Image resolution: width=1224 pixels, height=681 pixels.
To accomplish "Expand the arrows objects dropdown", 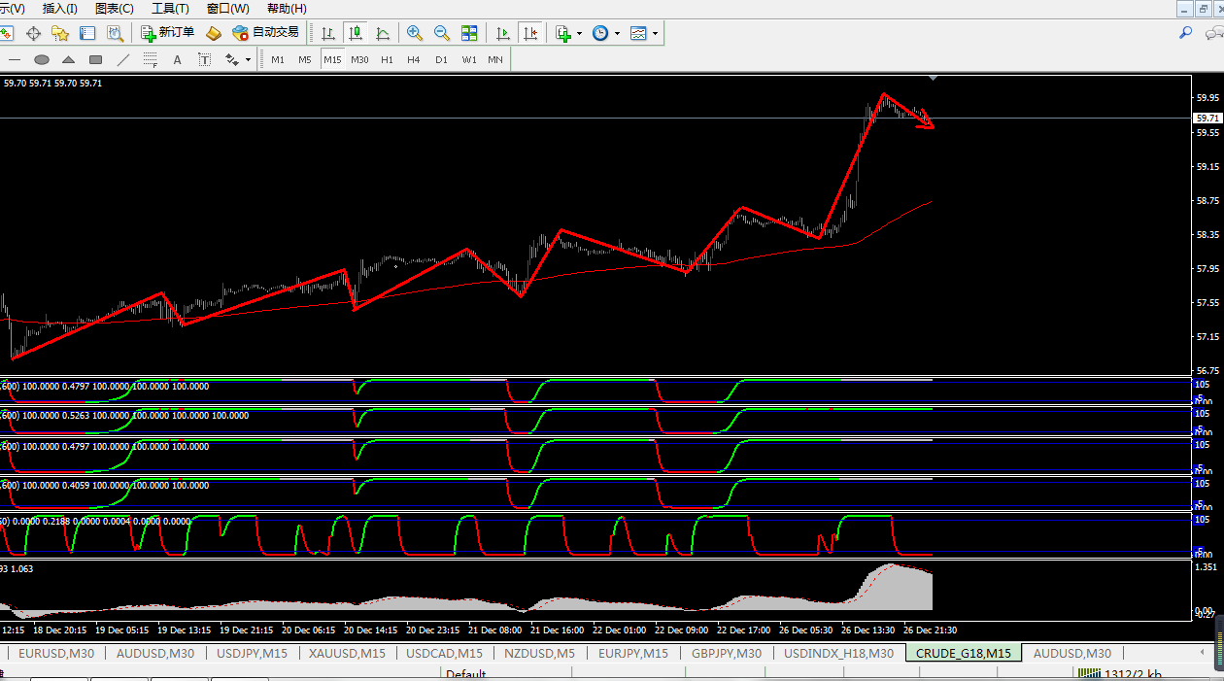I will (248, 60).
